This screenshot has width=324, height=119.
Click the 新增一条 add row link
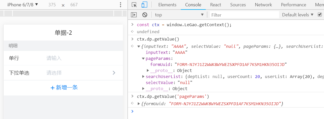point(67,88)
